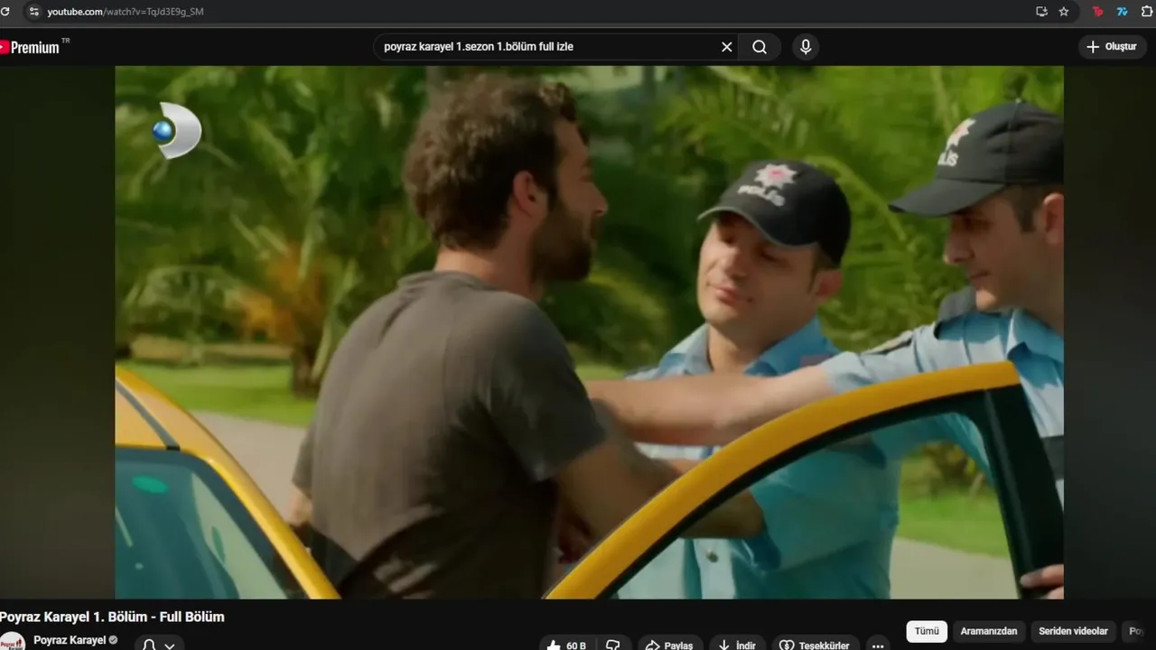This screenshot has height=650, width=1156.
Task: Open the three-dot more actions menu
Action: (878, 645)
